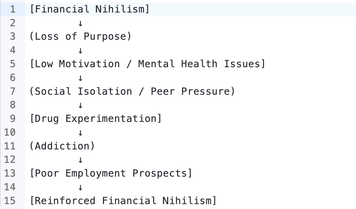356x209 pixels.
Task: Click the 'Low Motivation / Mental Health Issues' line
Action: (147, 64)
